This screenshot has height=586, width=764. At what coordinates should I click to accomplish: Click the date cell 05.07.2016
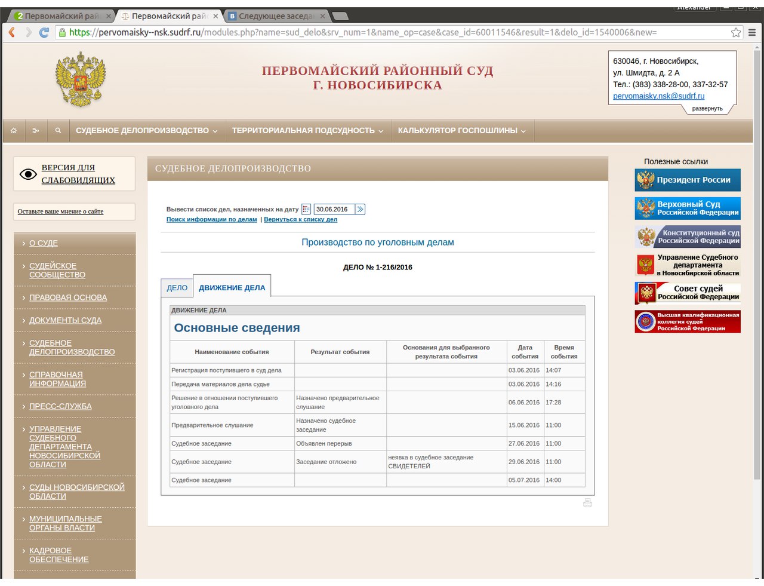[525, 480]
